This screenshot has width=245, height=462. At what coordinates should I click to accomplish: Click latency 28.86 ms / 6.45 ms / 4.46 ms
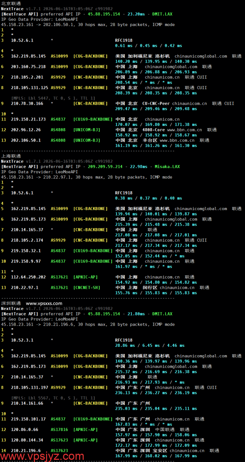click(x=150, y=345)
